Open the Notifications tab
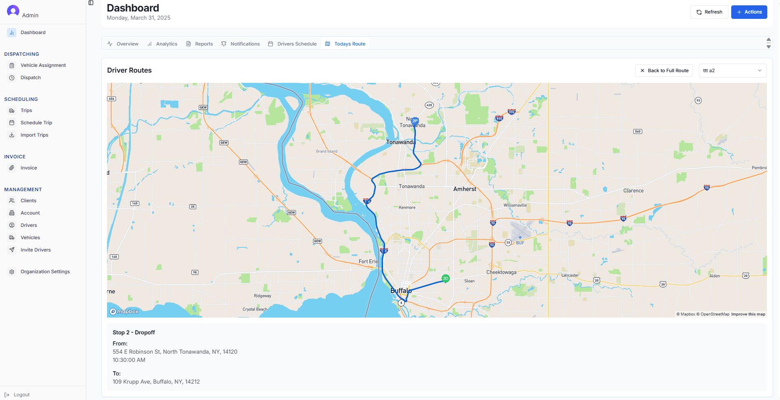 tap(240, 43)
